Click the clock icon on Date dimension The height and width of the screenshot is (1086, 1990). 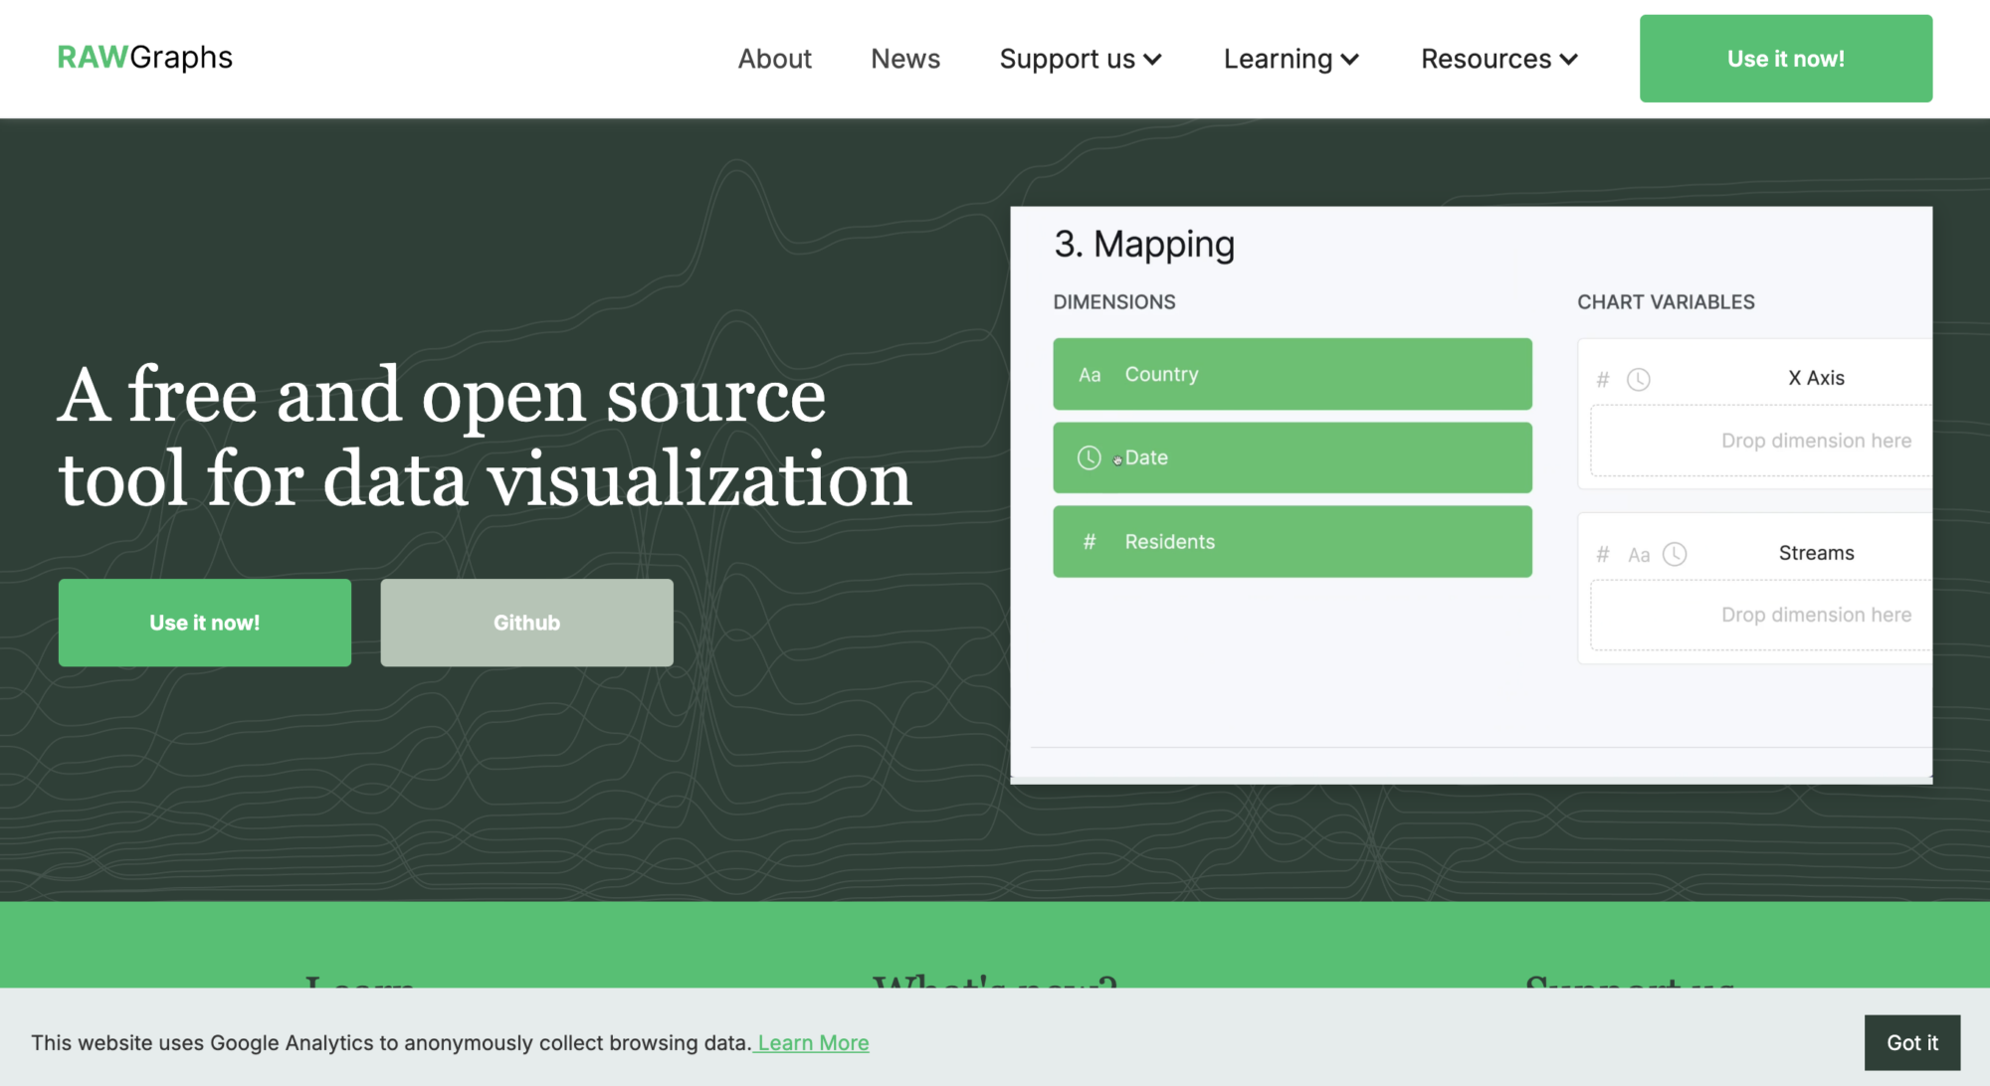click(x=1089, y=457)
